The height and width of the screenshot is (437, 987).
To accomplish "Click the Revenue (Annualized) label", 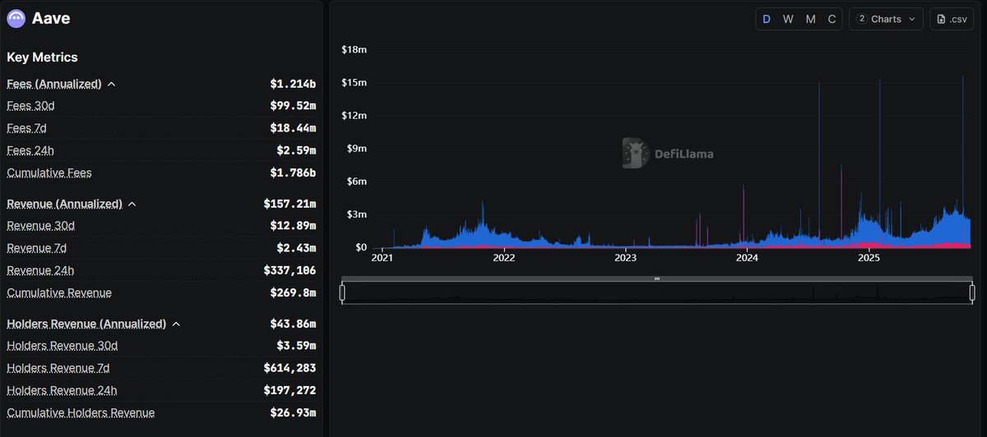I will [64, 204].
